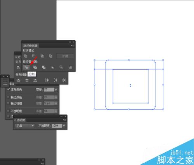
Task: Select the Transparency (透明度) panel tab
Action: click(x=20, y=120)
